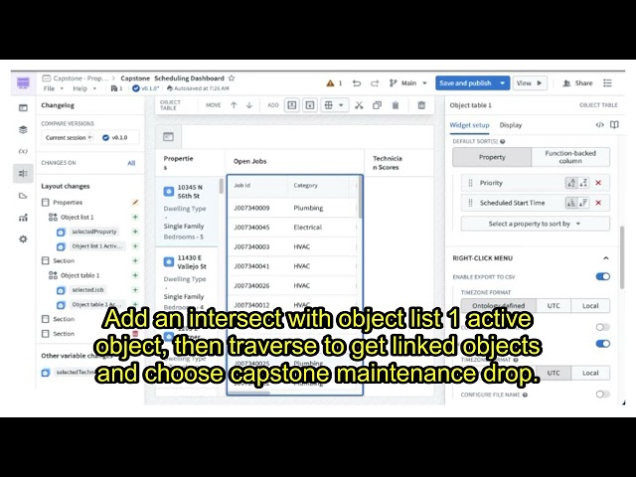Open the chart metrics icon in the sidebar
This screenshot has width=636, height=477.
23,218
